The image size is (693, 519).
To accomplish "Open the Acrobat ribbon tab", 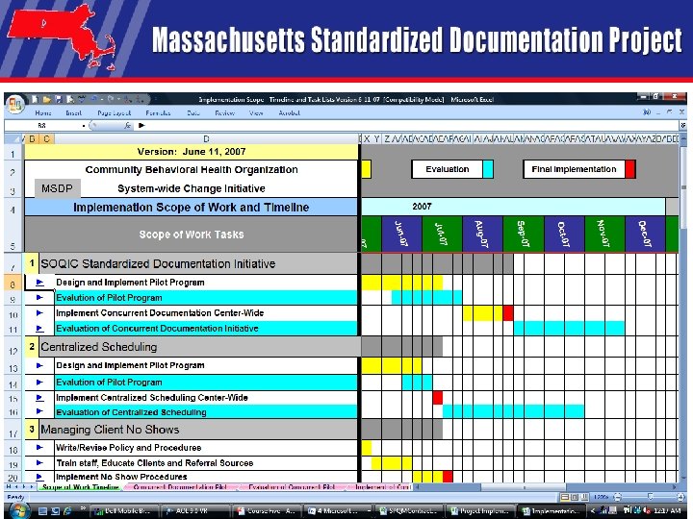I will (x=290, y=113).
